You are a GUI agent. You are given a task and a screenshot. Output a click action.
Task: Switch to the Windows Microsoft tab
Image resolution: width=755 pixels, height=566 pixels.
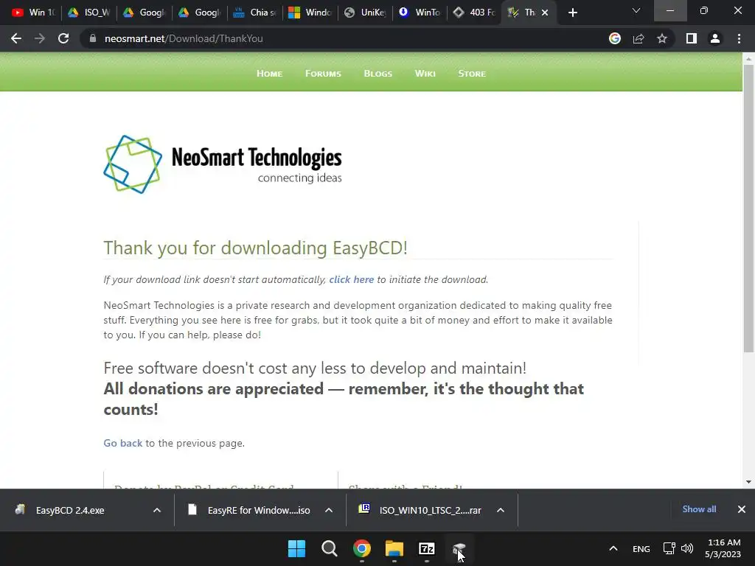click(310, 13)
